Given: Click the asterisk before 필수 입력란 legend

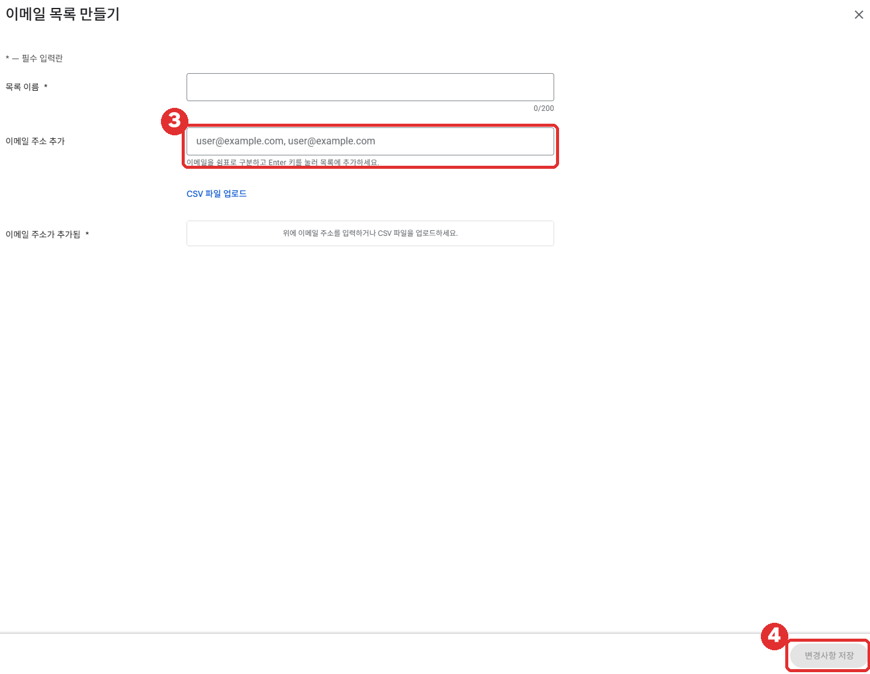Looking at the screenshot, I should click(x=7, y=59).
